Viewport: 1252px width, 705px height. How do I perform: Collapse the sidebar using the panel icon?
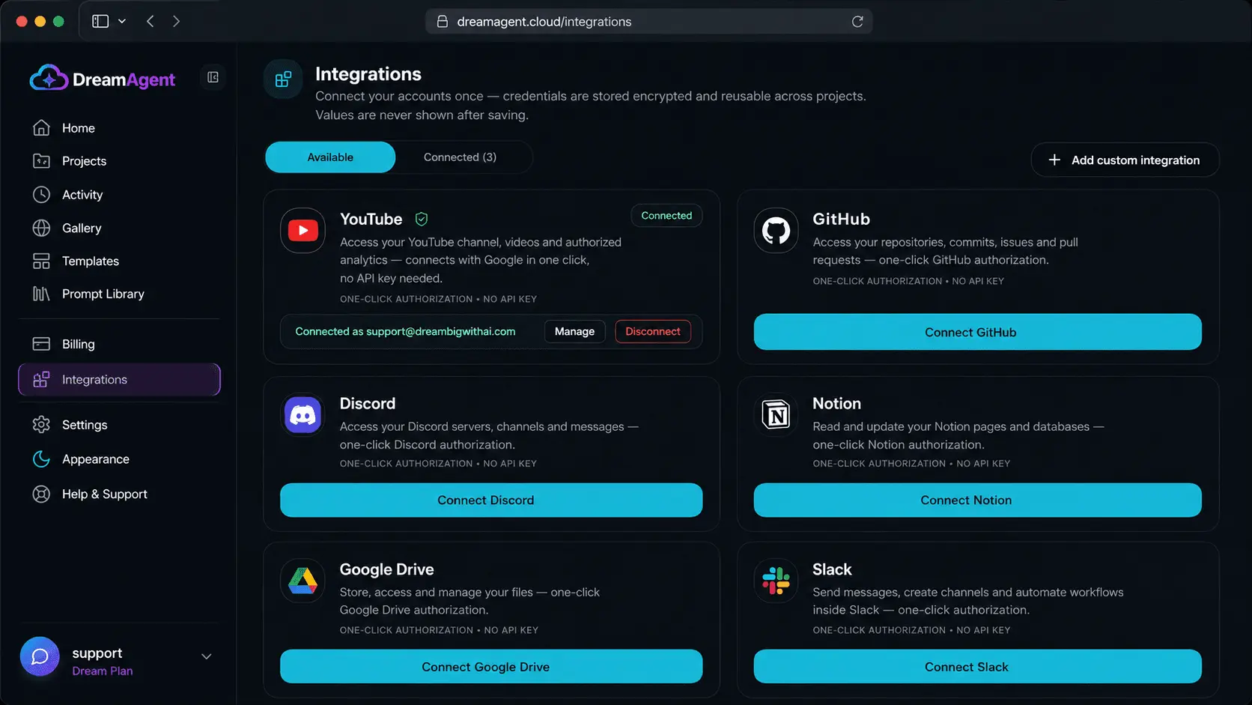point(213,77)
